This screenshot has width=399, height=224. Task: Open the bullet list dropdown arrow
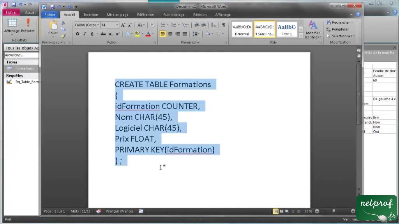point(168,25)
